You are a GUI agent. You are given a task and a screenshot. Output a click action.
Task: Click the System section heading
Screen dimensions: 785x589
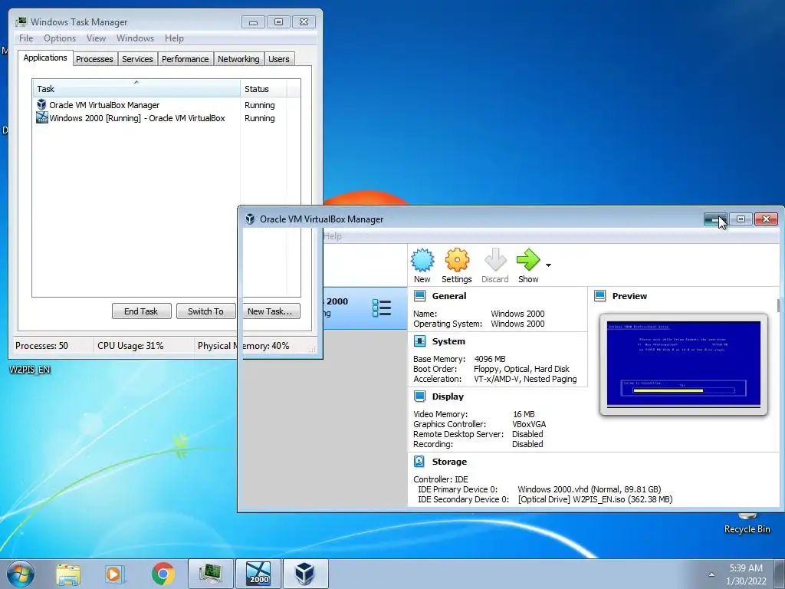tap(448, 341)
